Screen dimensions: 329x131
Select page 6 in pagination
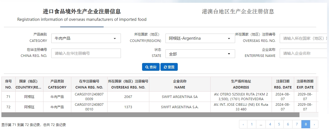pyautogui.click(x=288, y=124)
